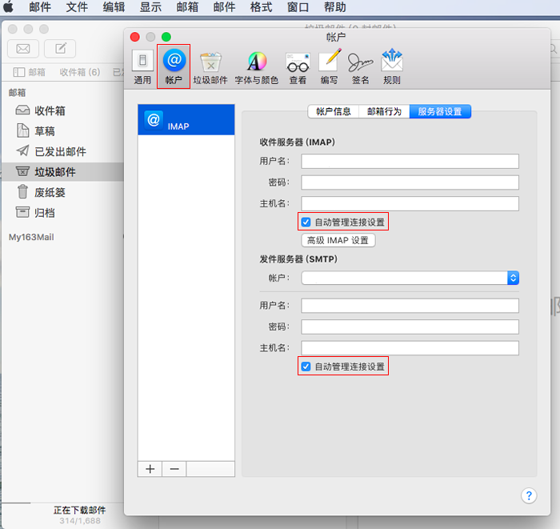Screen dimensions: 560x529
Task: Click the SMTP 主机名 input field
Action: click(x=410, y=348)
